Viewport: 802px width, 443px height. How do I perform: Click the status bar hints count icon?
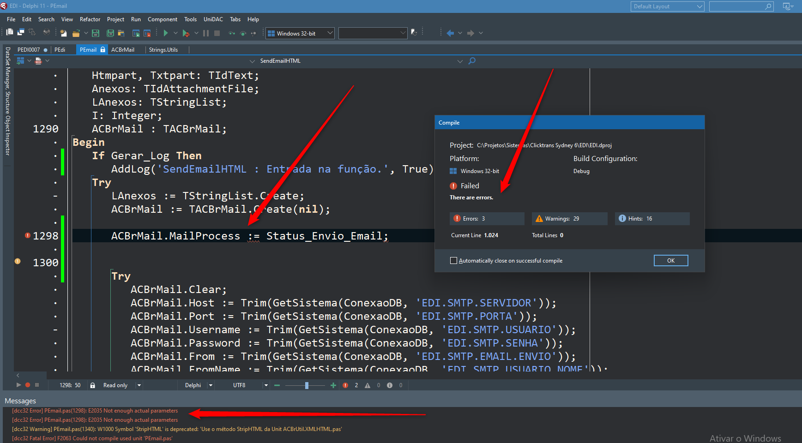pyautogui.click(x=390, y=385)
